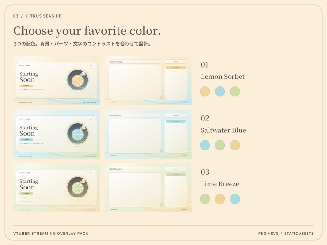Open the Lemon Sorbet Starting Soon thumbnail

click(57, 80)
